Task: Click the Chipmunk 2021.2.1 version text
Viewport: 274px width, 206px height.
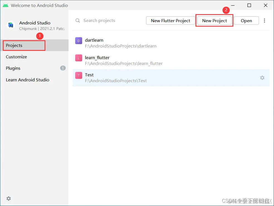Action: [x=42, y=29]
